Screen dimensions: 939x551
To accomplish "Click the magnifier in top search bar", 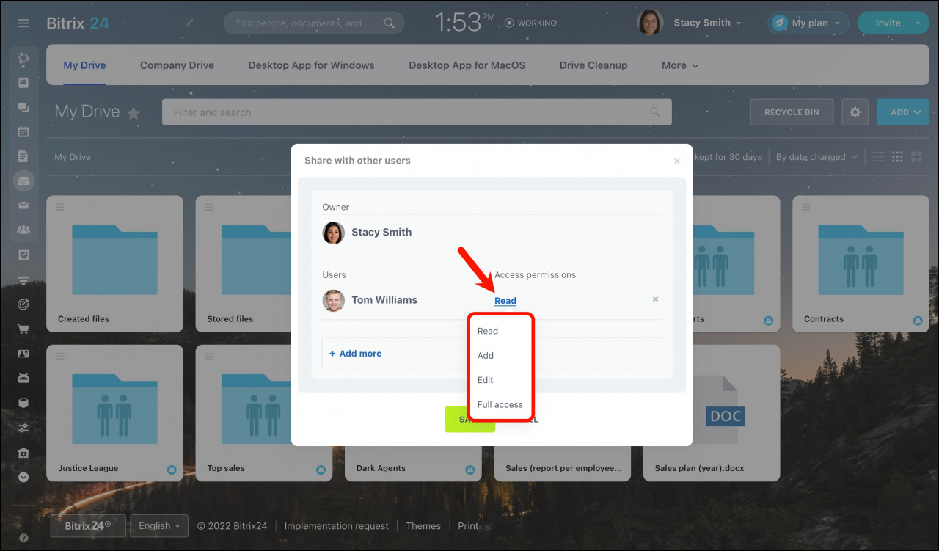I will click(390, 23).
